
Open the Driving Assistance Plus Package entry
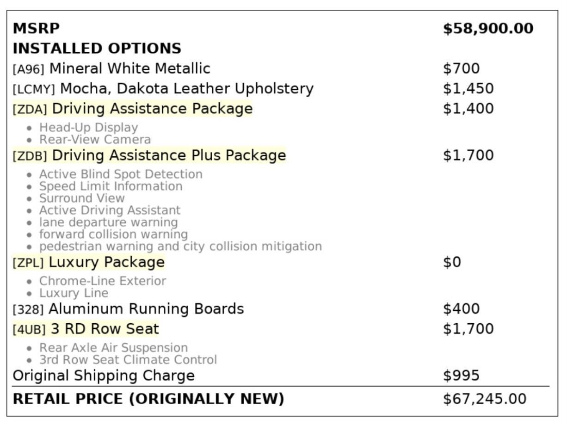(x=169, y=155)
